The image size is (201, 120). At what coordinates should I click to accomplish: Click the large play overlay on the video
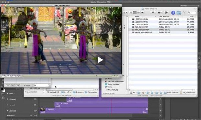point(100,60)
